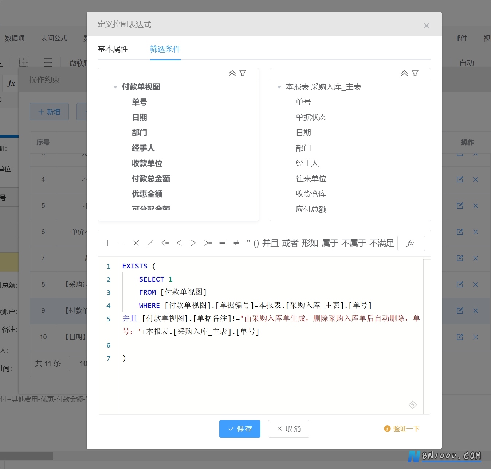Screen dimensions: 491x469
Task: Collapse the 本报表.采购入库_主表 tree node
Action: click(x=279, y=87)
